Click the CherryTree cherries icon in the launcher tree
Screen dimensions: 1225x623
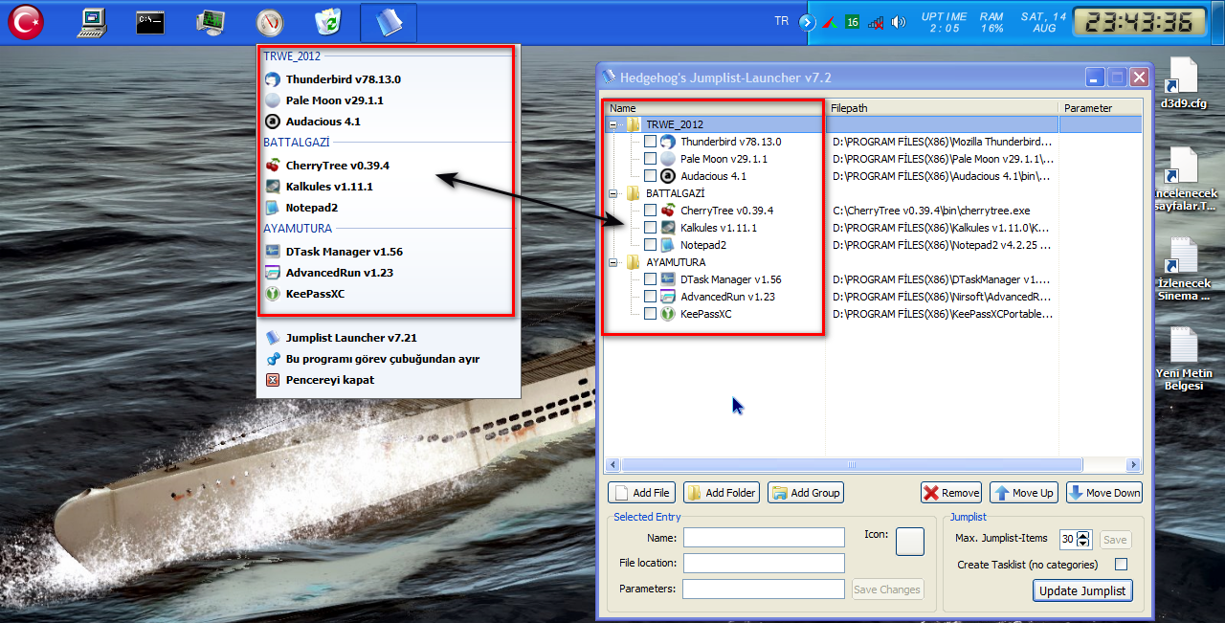click(x=668, y=211)
